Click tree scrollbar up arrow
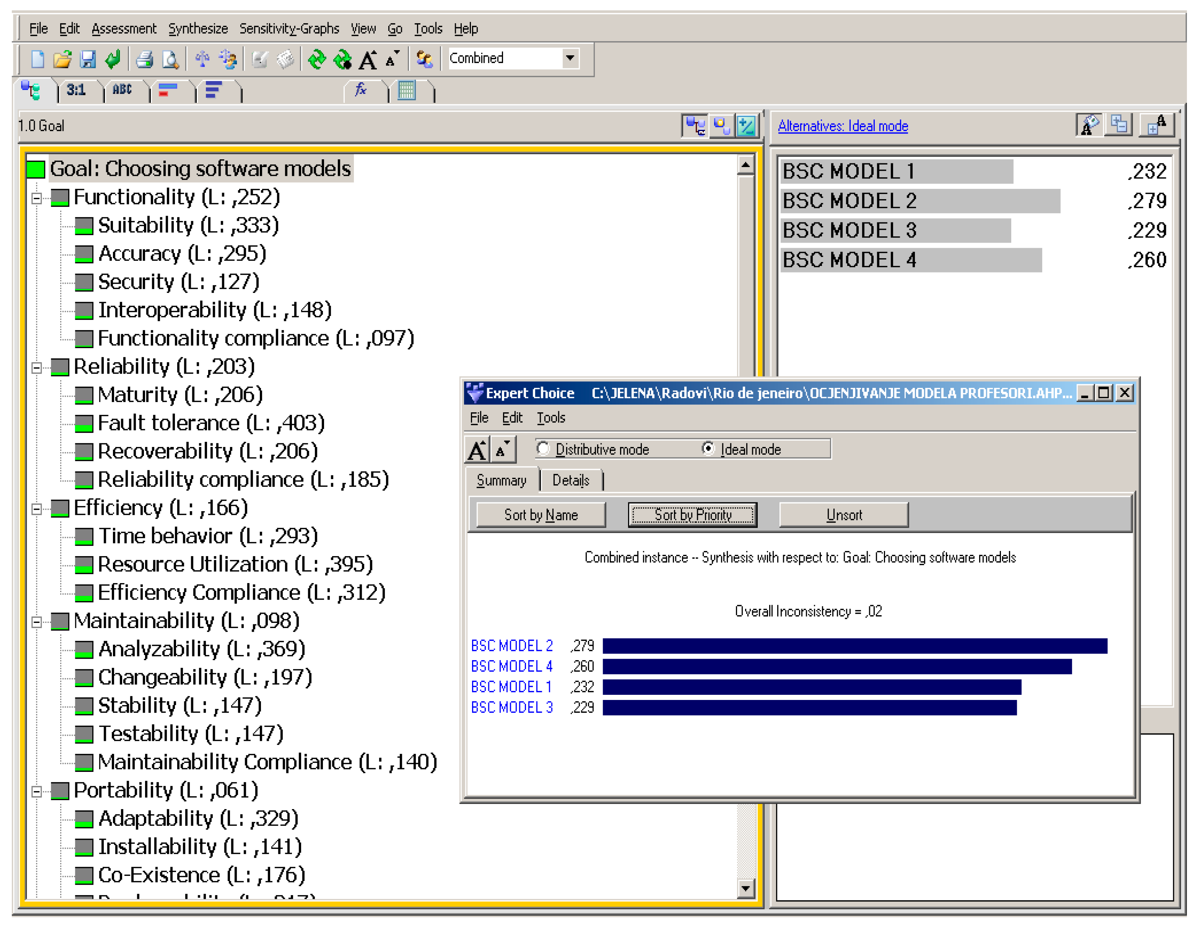1198x929 pixels. 746,165
